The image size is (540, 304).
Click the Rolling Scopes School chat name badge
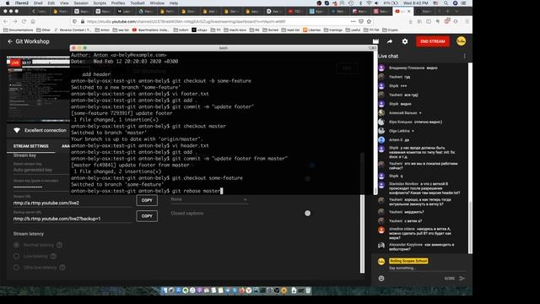408,261
